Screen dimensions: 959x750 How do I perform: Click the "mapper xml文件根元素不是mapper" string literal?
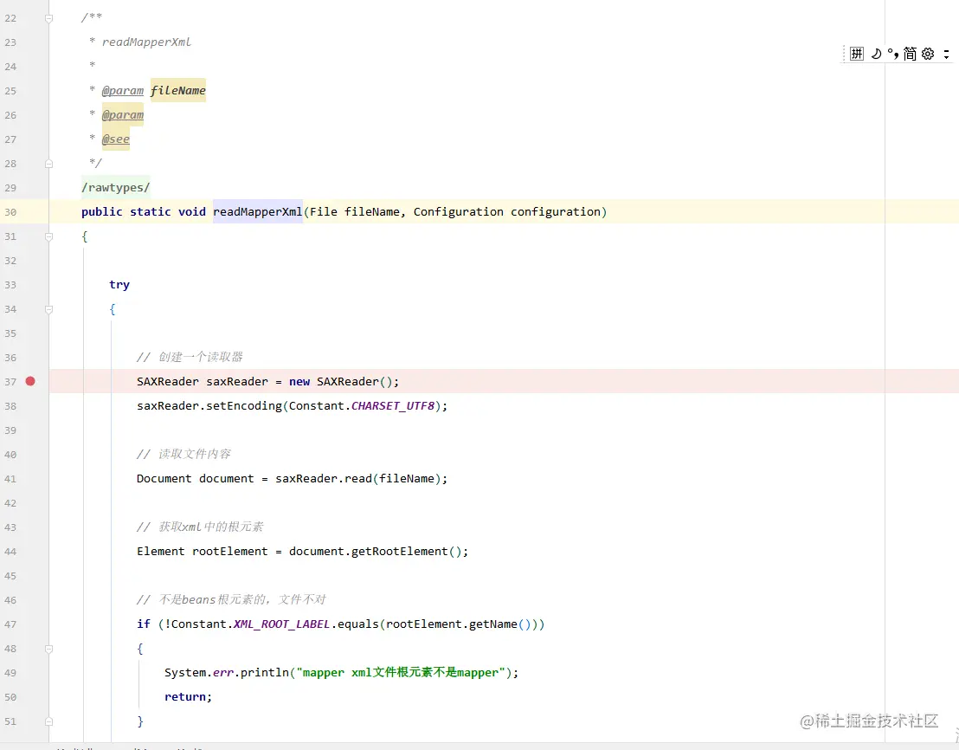coord(401,672)
